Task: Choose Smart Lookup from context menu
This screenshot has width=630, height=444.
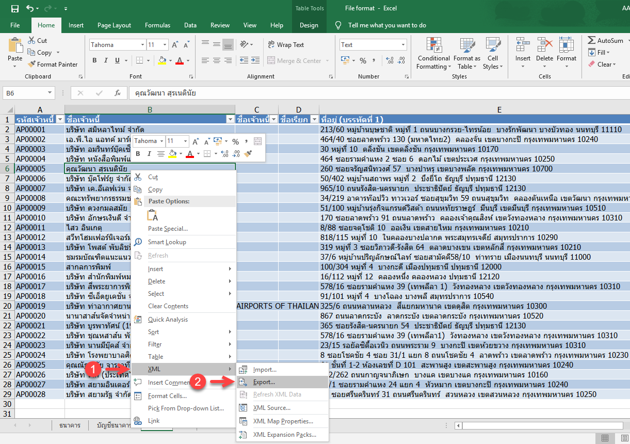Action: 184,242
